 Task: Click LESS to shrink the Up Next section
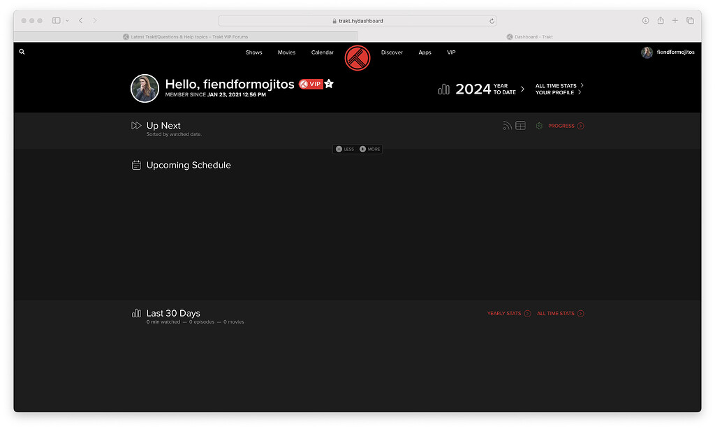pos(344,149)
